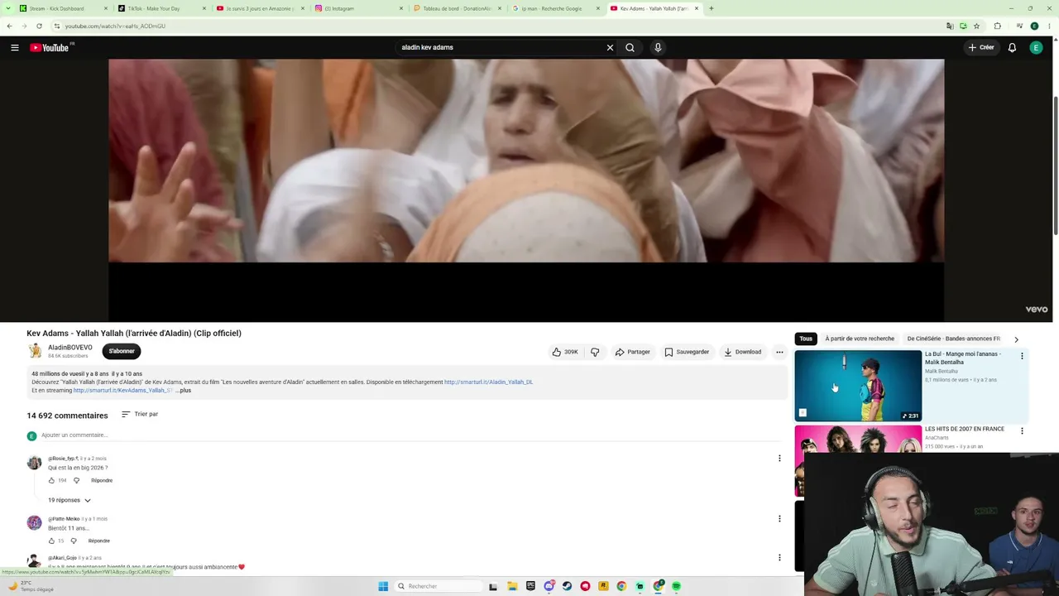Screen dimensions: 1059x596
Task: Open the YouTube hamburger guide menu
Action: 15,48
